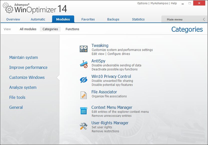
Task: Click 'Set user rights' text
Action: pyautogui.click(x=102, y=127)
